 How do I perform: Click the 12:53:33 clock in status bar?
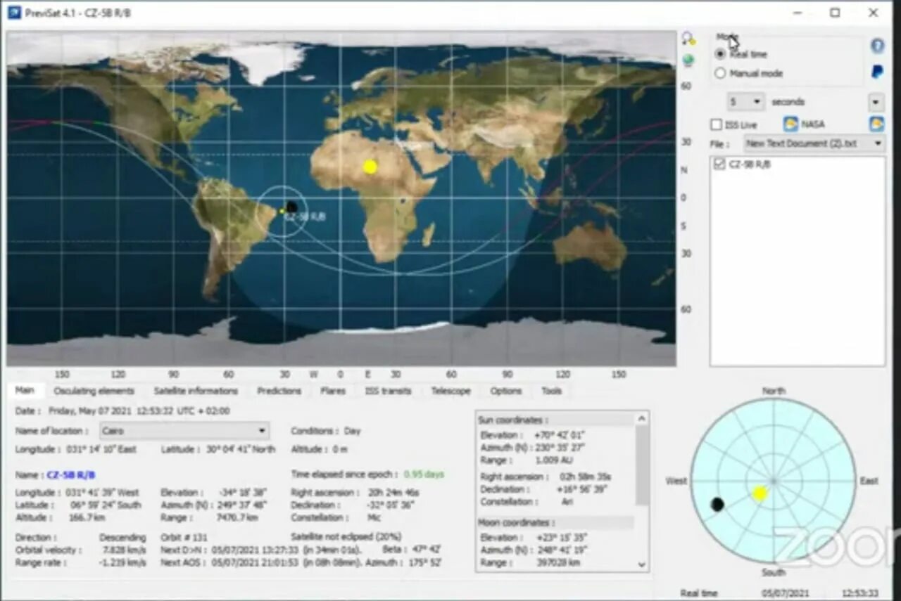point(861,593)
